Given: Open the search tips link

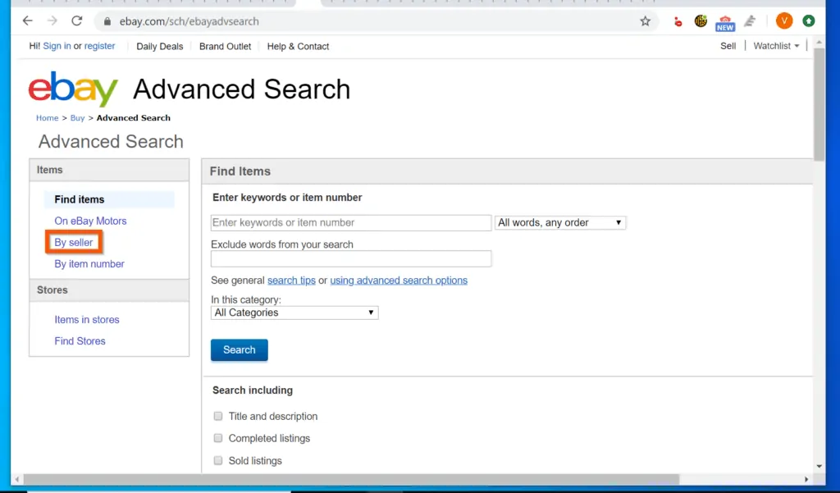Looking at the screenshot, I should click(x=291, y=281).
